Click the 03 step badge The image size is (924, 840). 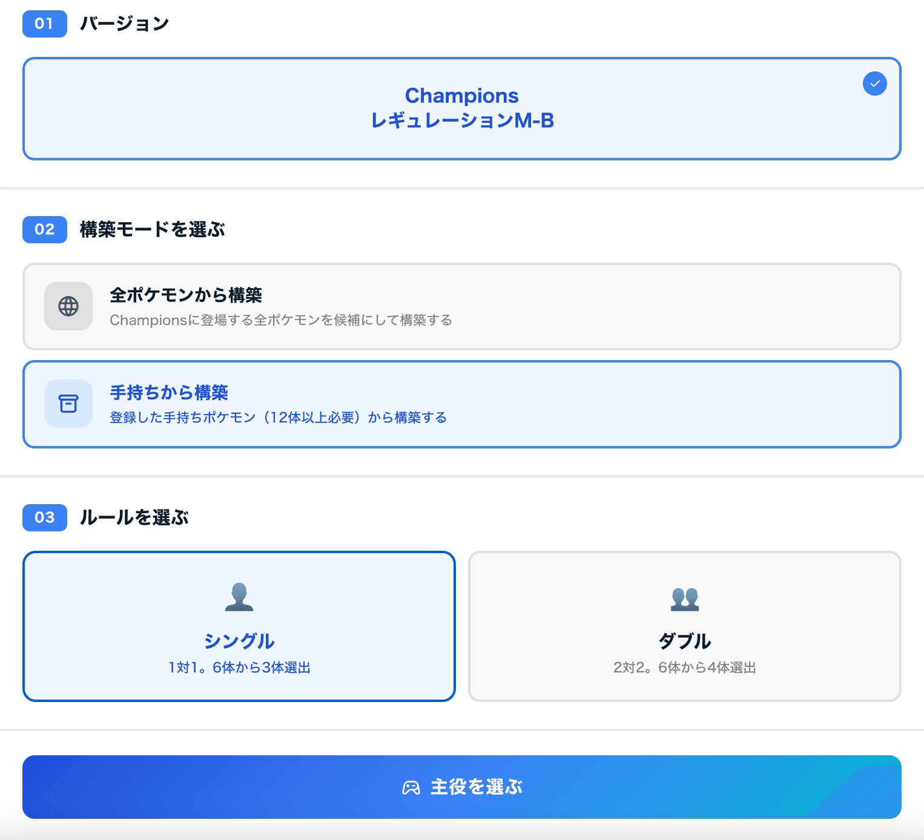click(x=45, y=517)
